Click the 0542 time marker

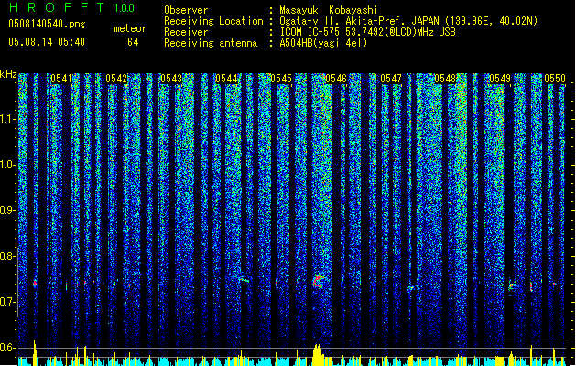pos(116,79)
